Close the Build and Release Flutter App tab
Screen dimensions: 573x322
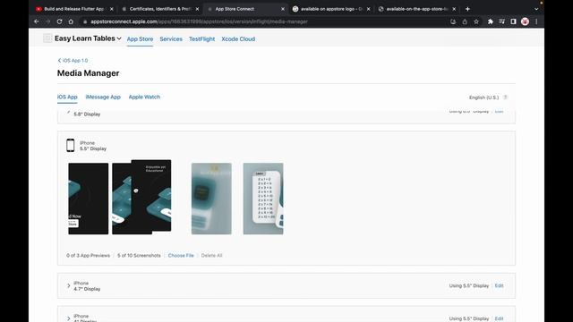(111, 9)
